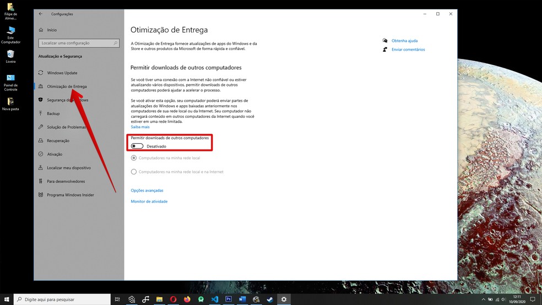
Task: Select Filipe de Almei... desktop folder
Action: click(10, 11)
